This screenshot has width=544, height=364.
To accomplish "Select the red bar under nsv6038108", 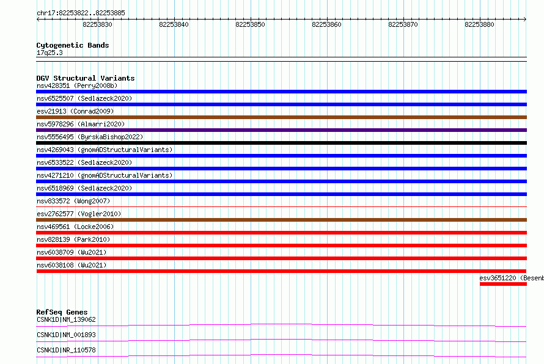I will [x=281, y=271].
